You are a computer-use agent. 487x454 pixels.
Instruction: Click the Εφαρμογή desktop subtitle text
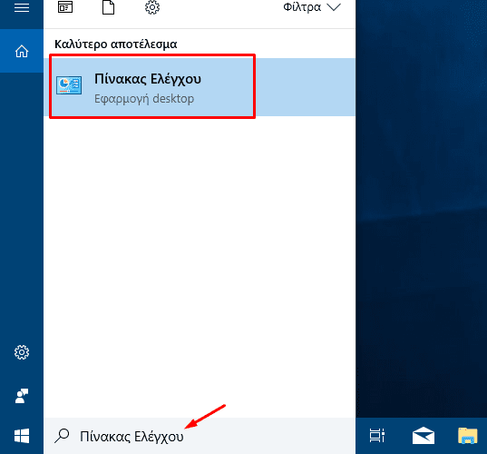(x=144, y=99)
